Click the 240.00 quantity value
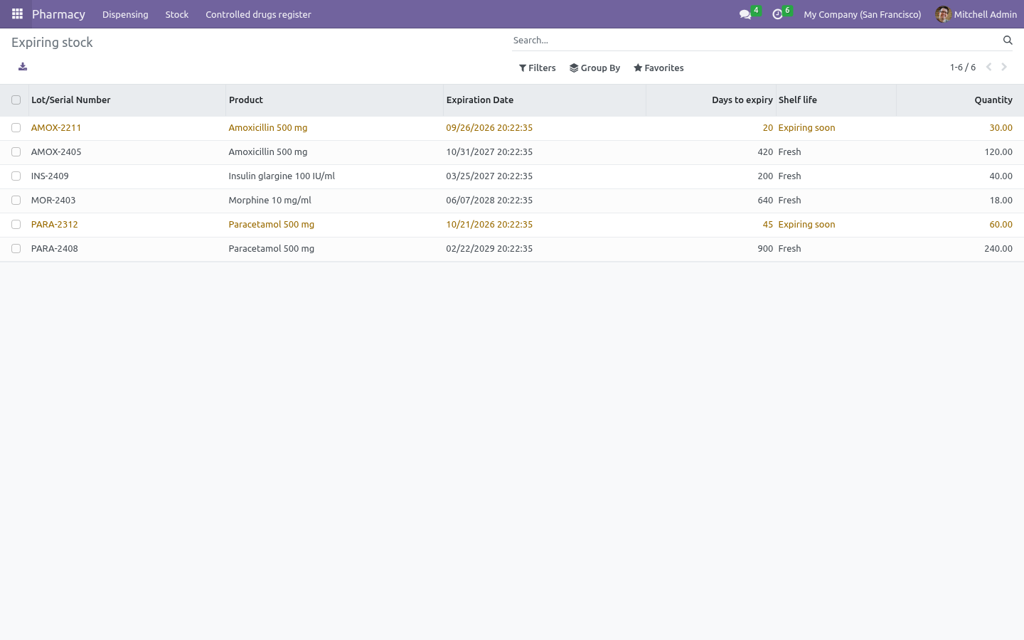Image resolution: width=1024 pixels, height=640 pixels. tap(998, 249)
